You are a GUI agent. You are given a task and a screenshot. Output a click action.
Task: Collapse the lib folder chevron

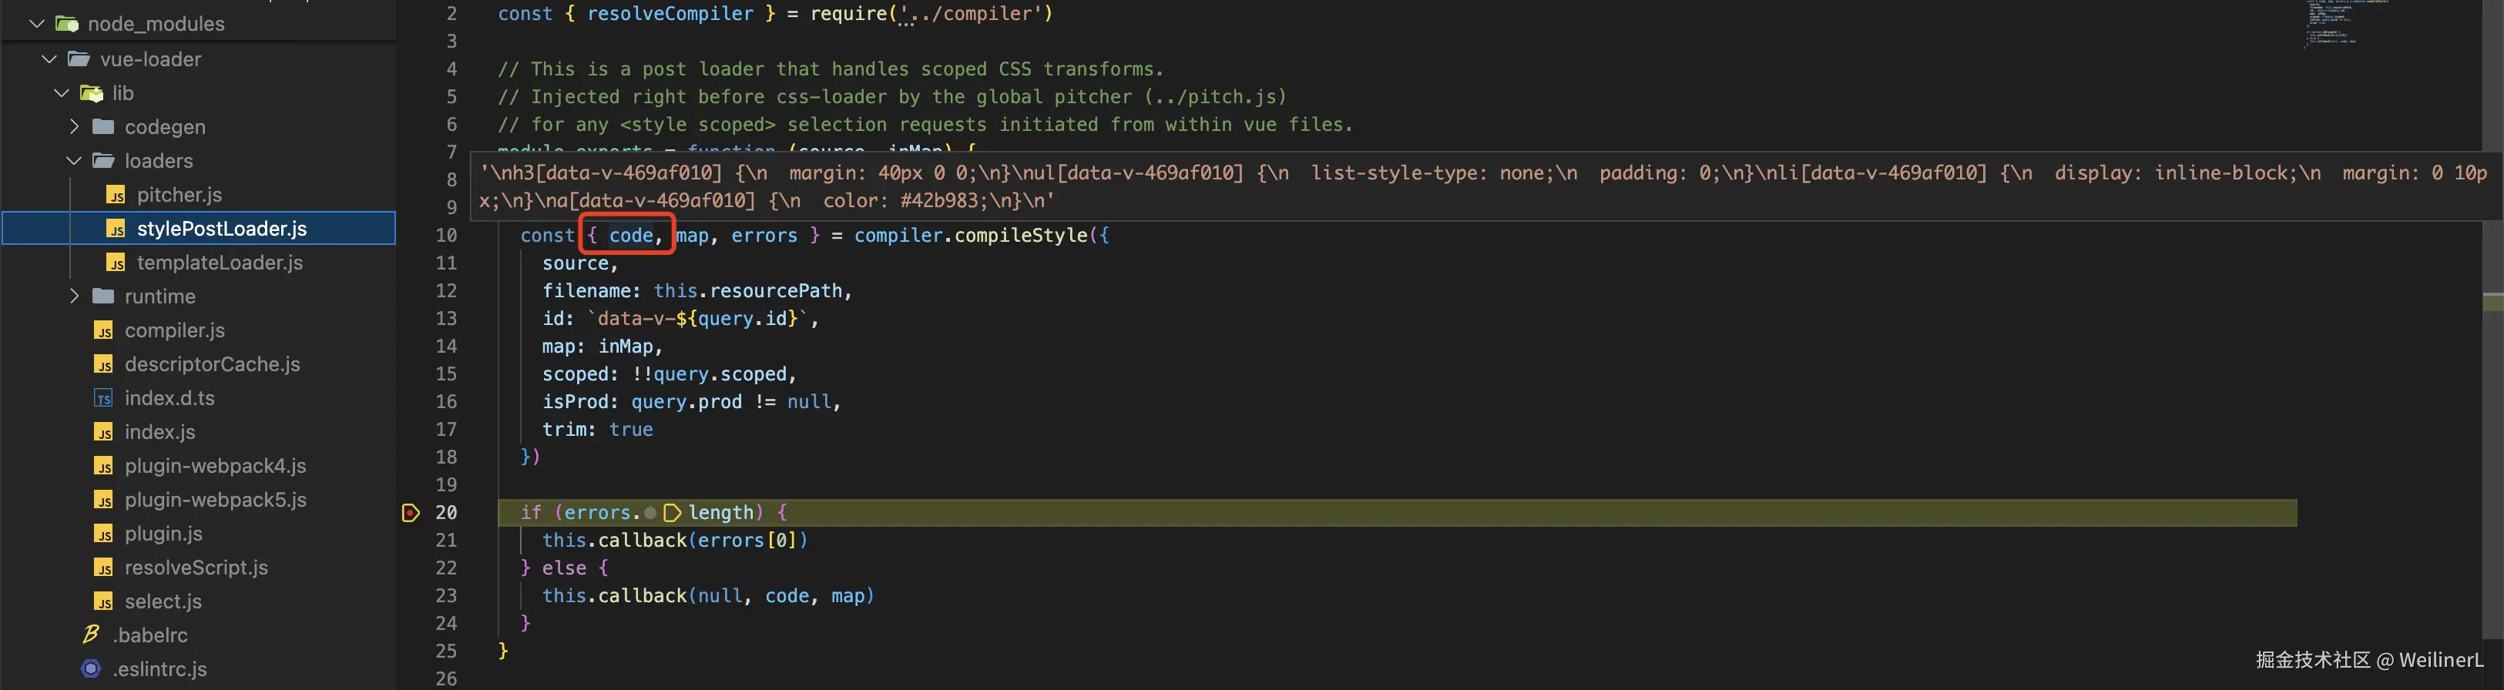click(61, 93)
